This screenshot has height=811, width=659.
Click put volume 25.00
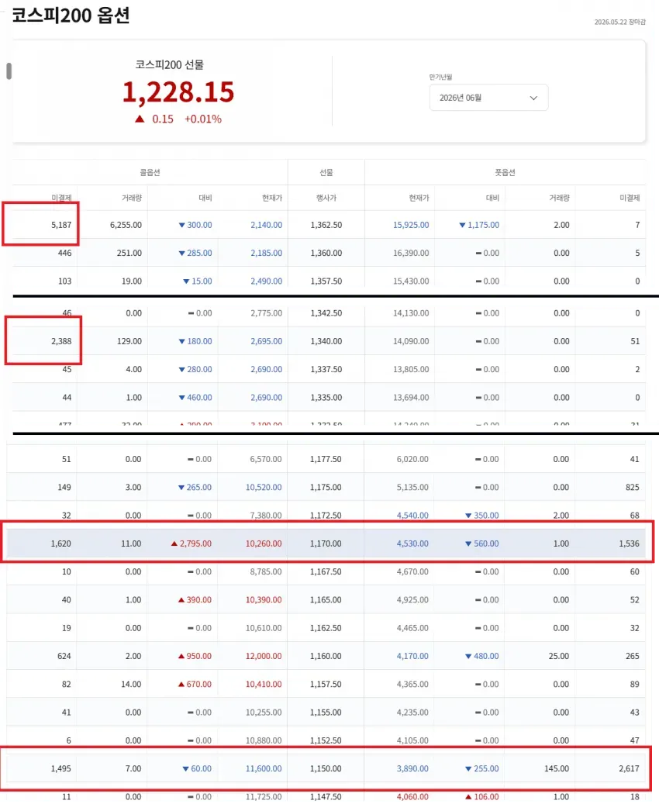(559, 656)
